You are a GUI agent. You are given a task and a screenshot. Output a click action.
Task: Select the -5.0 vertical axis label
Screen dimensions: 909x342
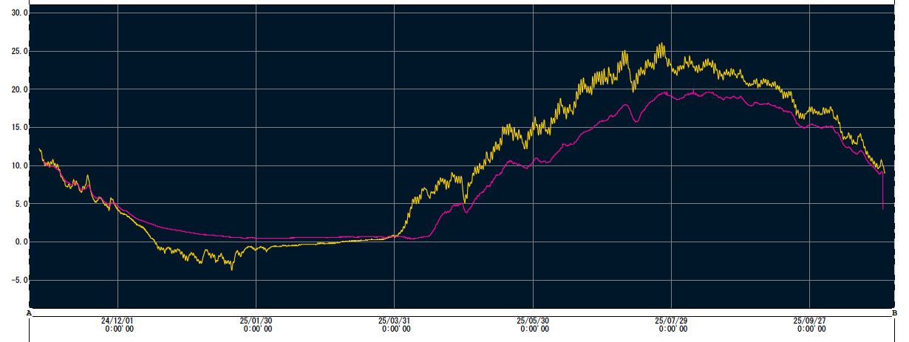point(16,280)
